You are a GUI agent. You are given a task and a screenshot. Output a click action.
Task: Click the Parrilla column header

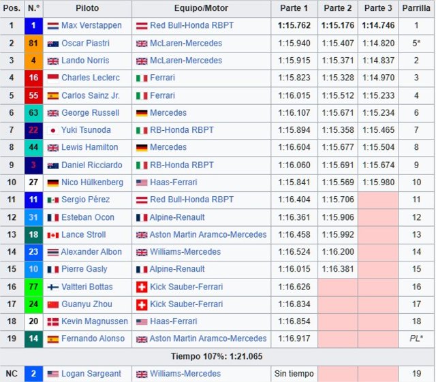click(416, 8)
